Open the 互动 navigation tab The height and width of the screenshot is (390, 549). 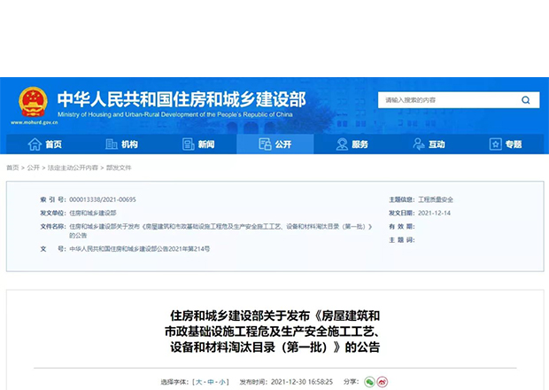click(429, 144)
